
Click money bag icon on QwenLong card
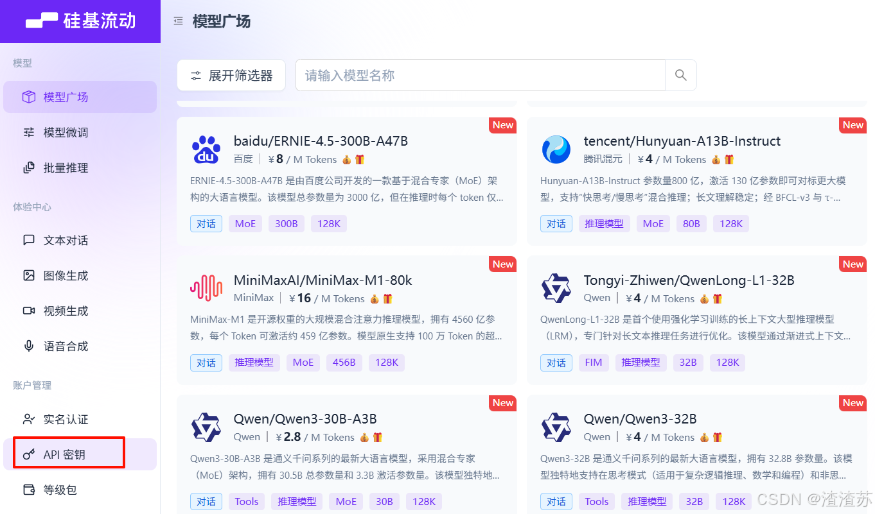705,298
